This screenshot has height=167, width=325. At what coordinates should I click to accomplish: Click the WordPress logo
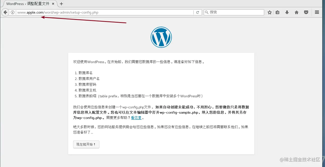click(161, 37)
